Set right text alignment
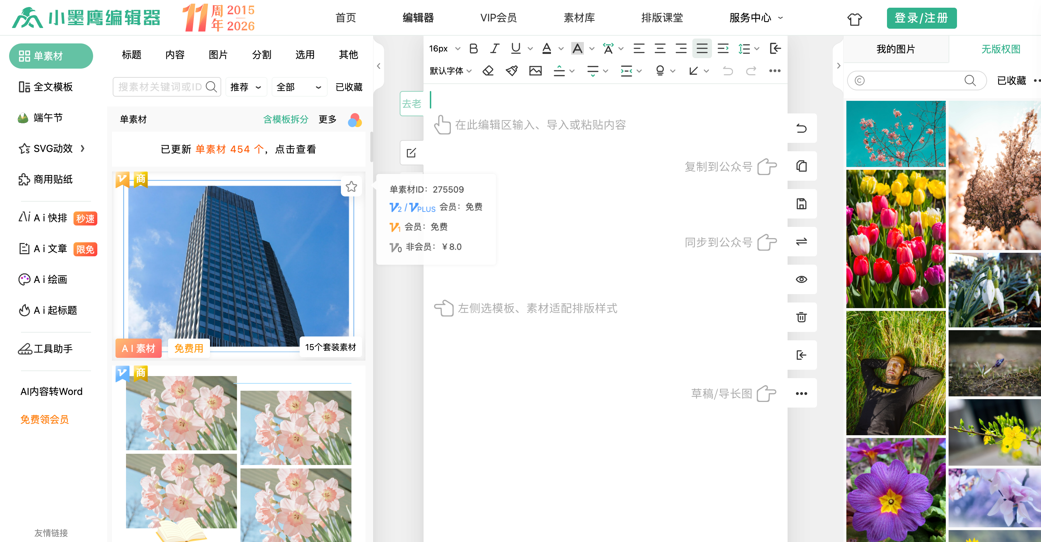Viewport: 1041px width, 542px height. click(681, 49)
